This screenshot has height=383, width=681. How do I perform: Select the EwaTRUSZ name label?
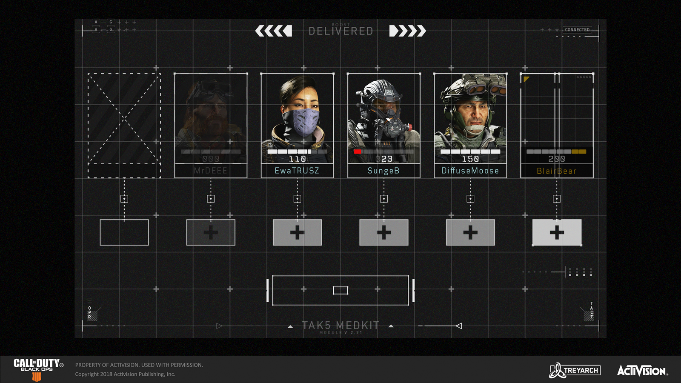pyautogui.click(x=297, y=171)
